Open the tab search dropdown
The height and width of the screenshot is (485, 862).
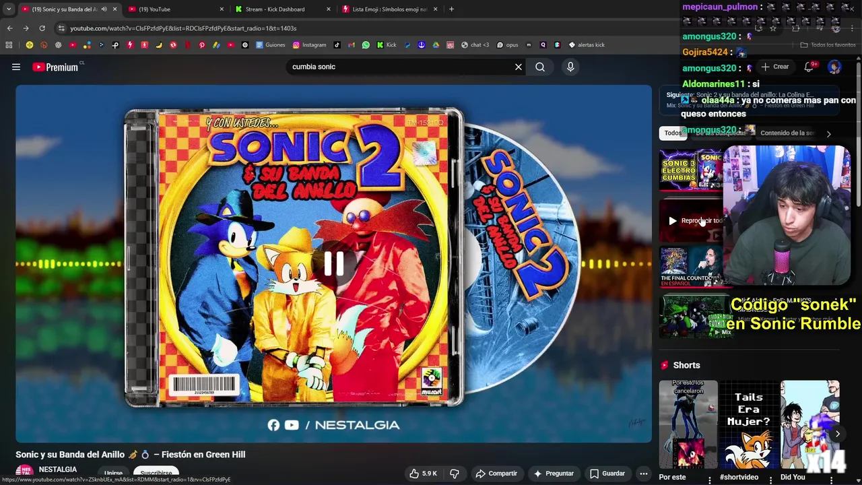[8, 9]
